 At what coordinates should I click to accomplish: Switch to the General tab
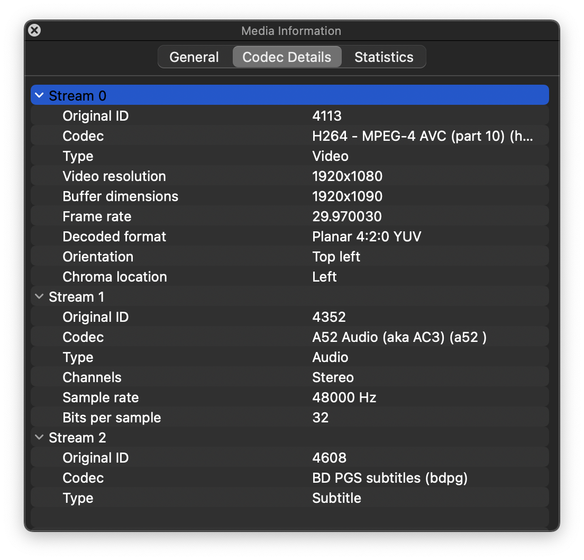(194, 57)
